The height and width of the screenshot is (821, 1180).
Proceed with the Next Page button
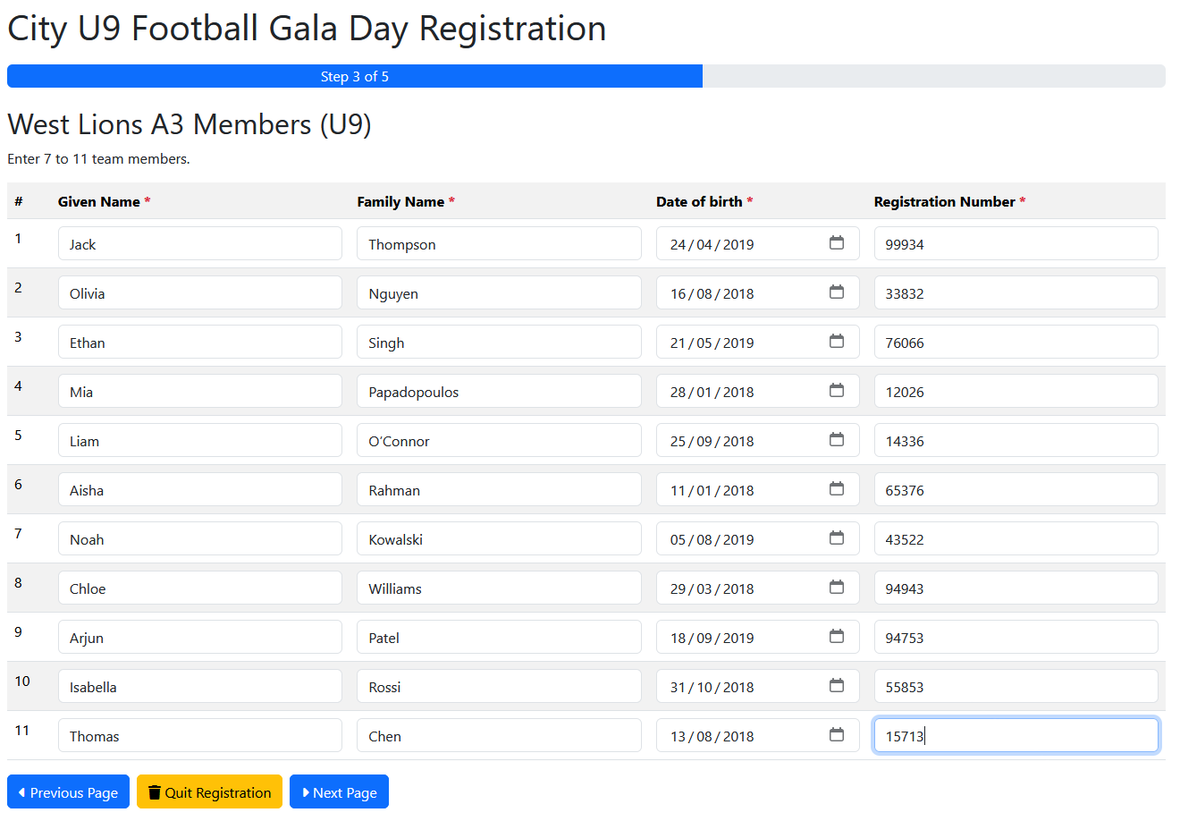pyautogui.click(x=339, y=792)
